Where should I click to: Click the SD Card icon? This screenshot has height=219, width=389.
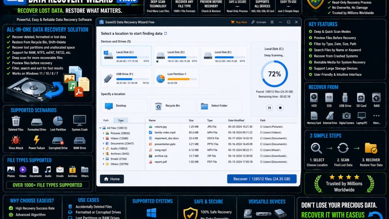click(361, 98)
